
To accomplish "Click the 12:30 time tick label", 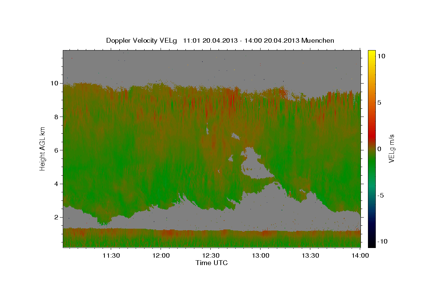I will coord(210,256).
